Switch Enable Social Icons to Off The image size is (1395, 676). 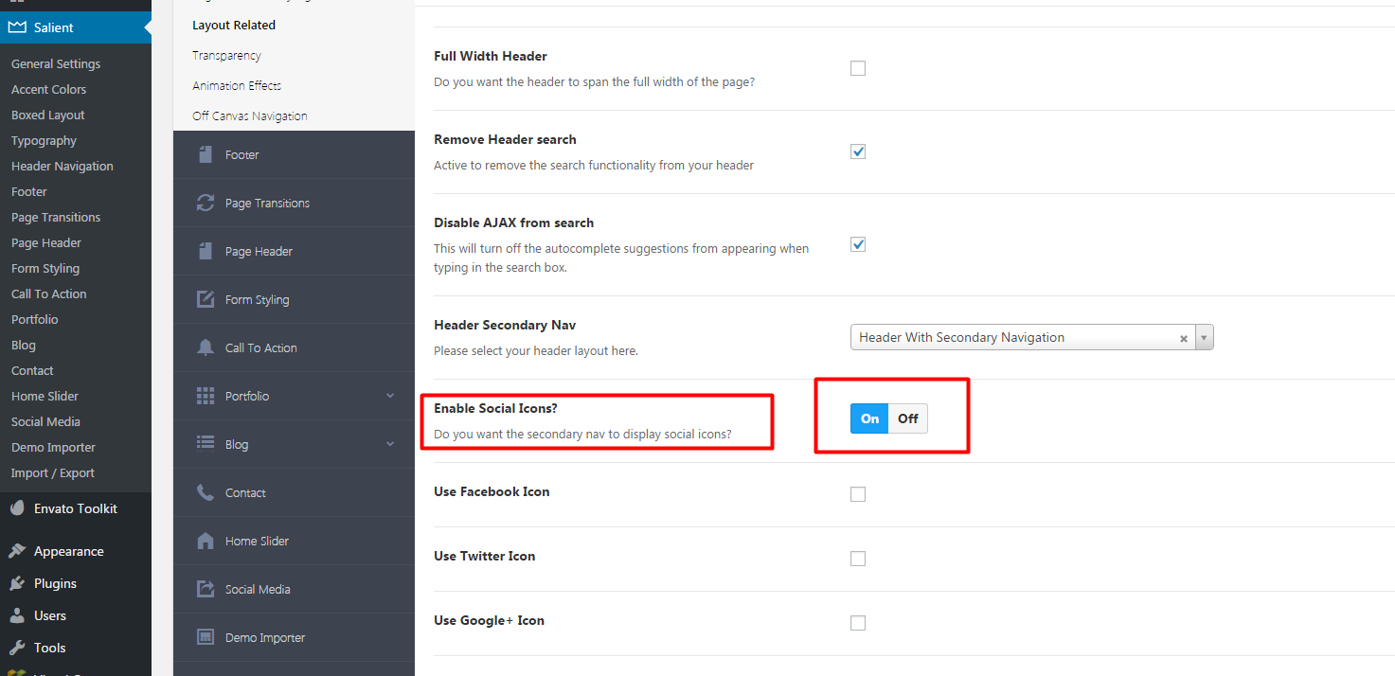[908, 418]
